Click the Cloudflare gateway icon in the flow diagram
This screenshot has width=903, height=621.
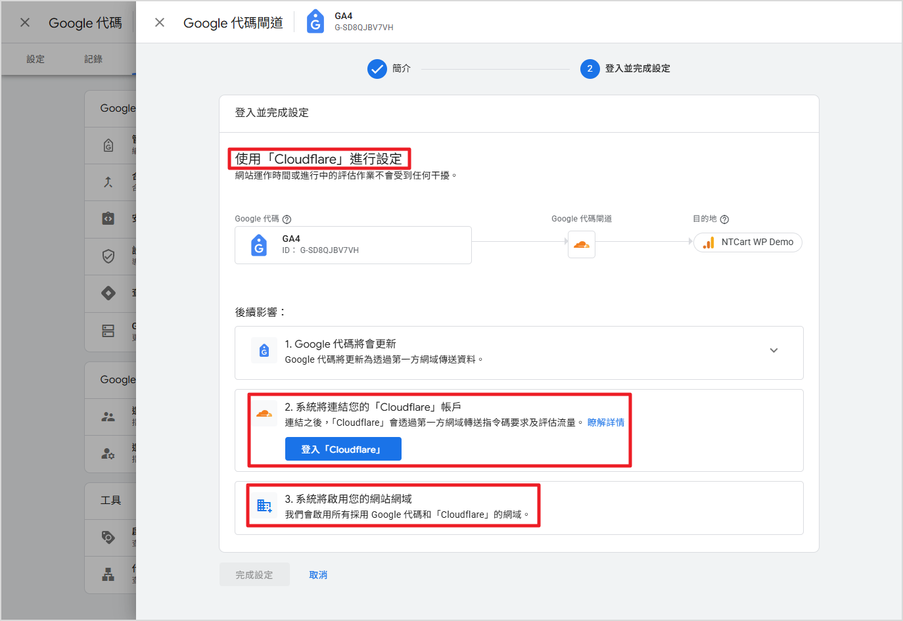pyautogui.click(x=582, y=244)
